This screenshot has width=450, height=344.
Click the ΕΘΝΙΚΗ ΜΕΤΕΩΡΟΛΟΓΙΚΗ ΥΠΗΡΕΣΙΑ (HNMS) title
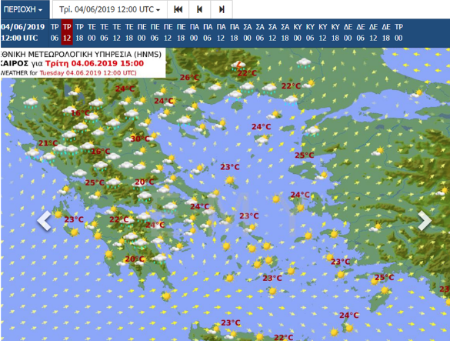(x=81, y=54)
